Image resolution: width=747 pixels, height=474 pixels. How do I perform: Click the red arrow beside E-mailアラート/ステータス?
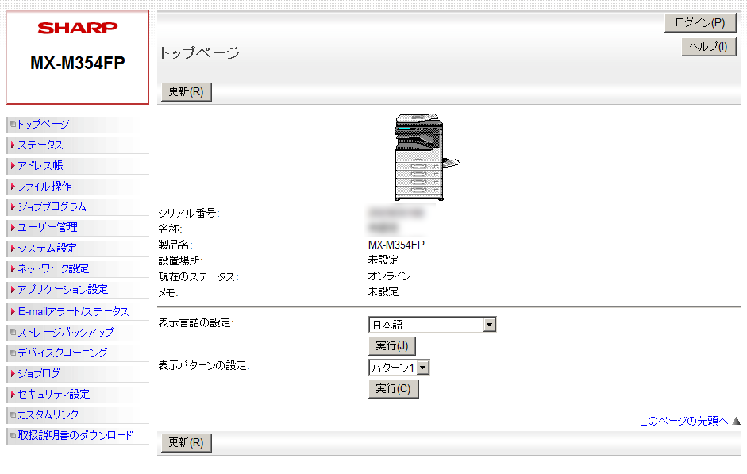13,311
